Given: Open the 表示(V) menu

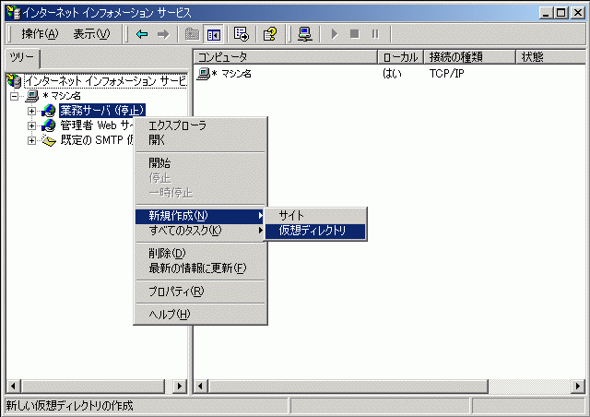Looking at the screenshot, I should 91,34.
